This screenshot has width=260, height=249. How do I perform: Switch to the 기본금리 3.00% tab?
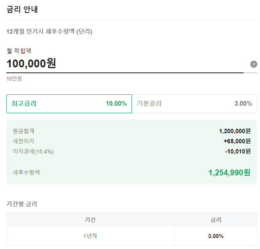pyautogui.click(x=195, y=104)
